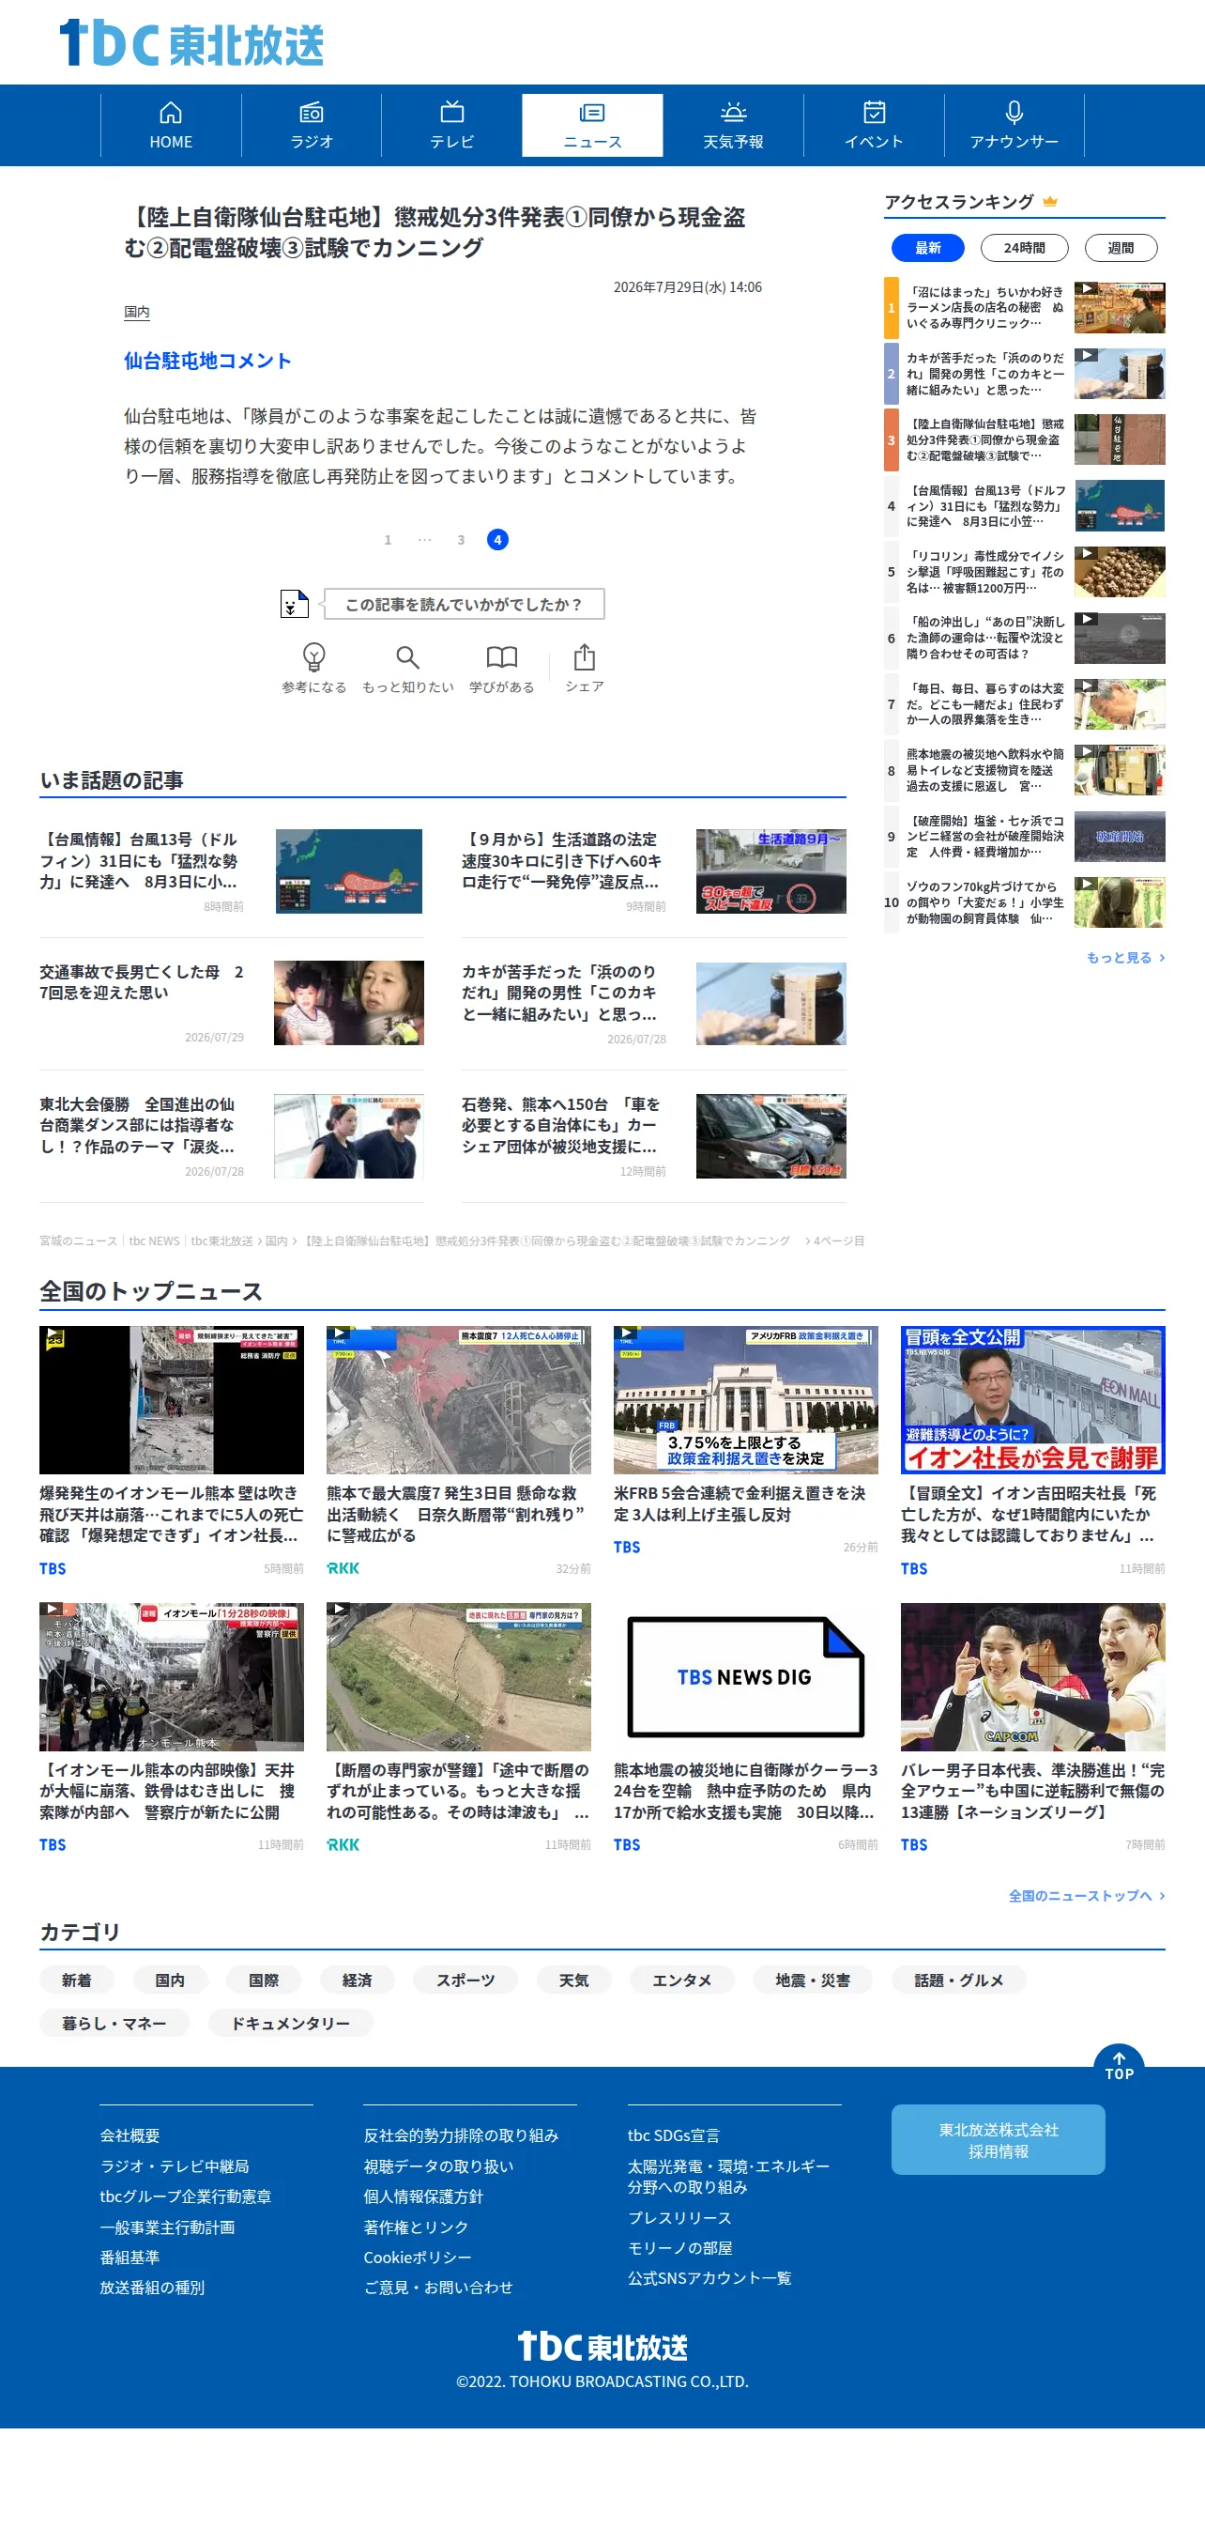Open 台風情報 台風13号 trending article
The width and height of the screenshot is (1205, 2543).
(x=231, y=871)
